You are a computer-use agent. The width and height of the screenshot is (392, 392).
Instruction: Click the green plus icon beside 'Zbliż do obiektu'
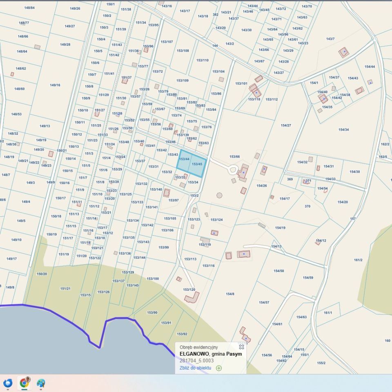219,368
